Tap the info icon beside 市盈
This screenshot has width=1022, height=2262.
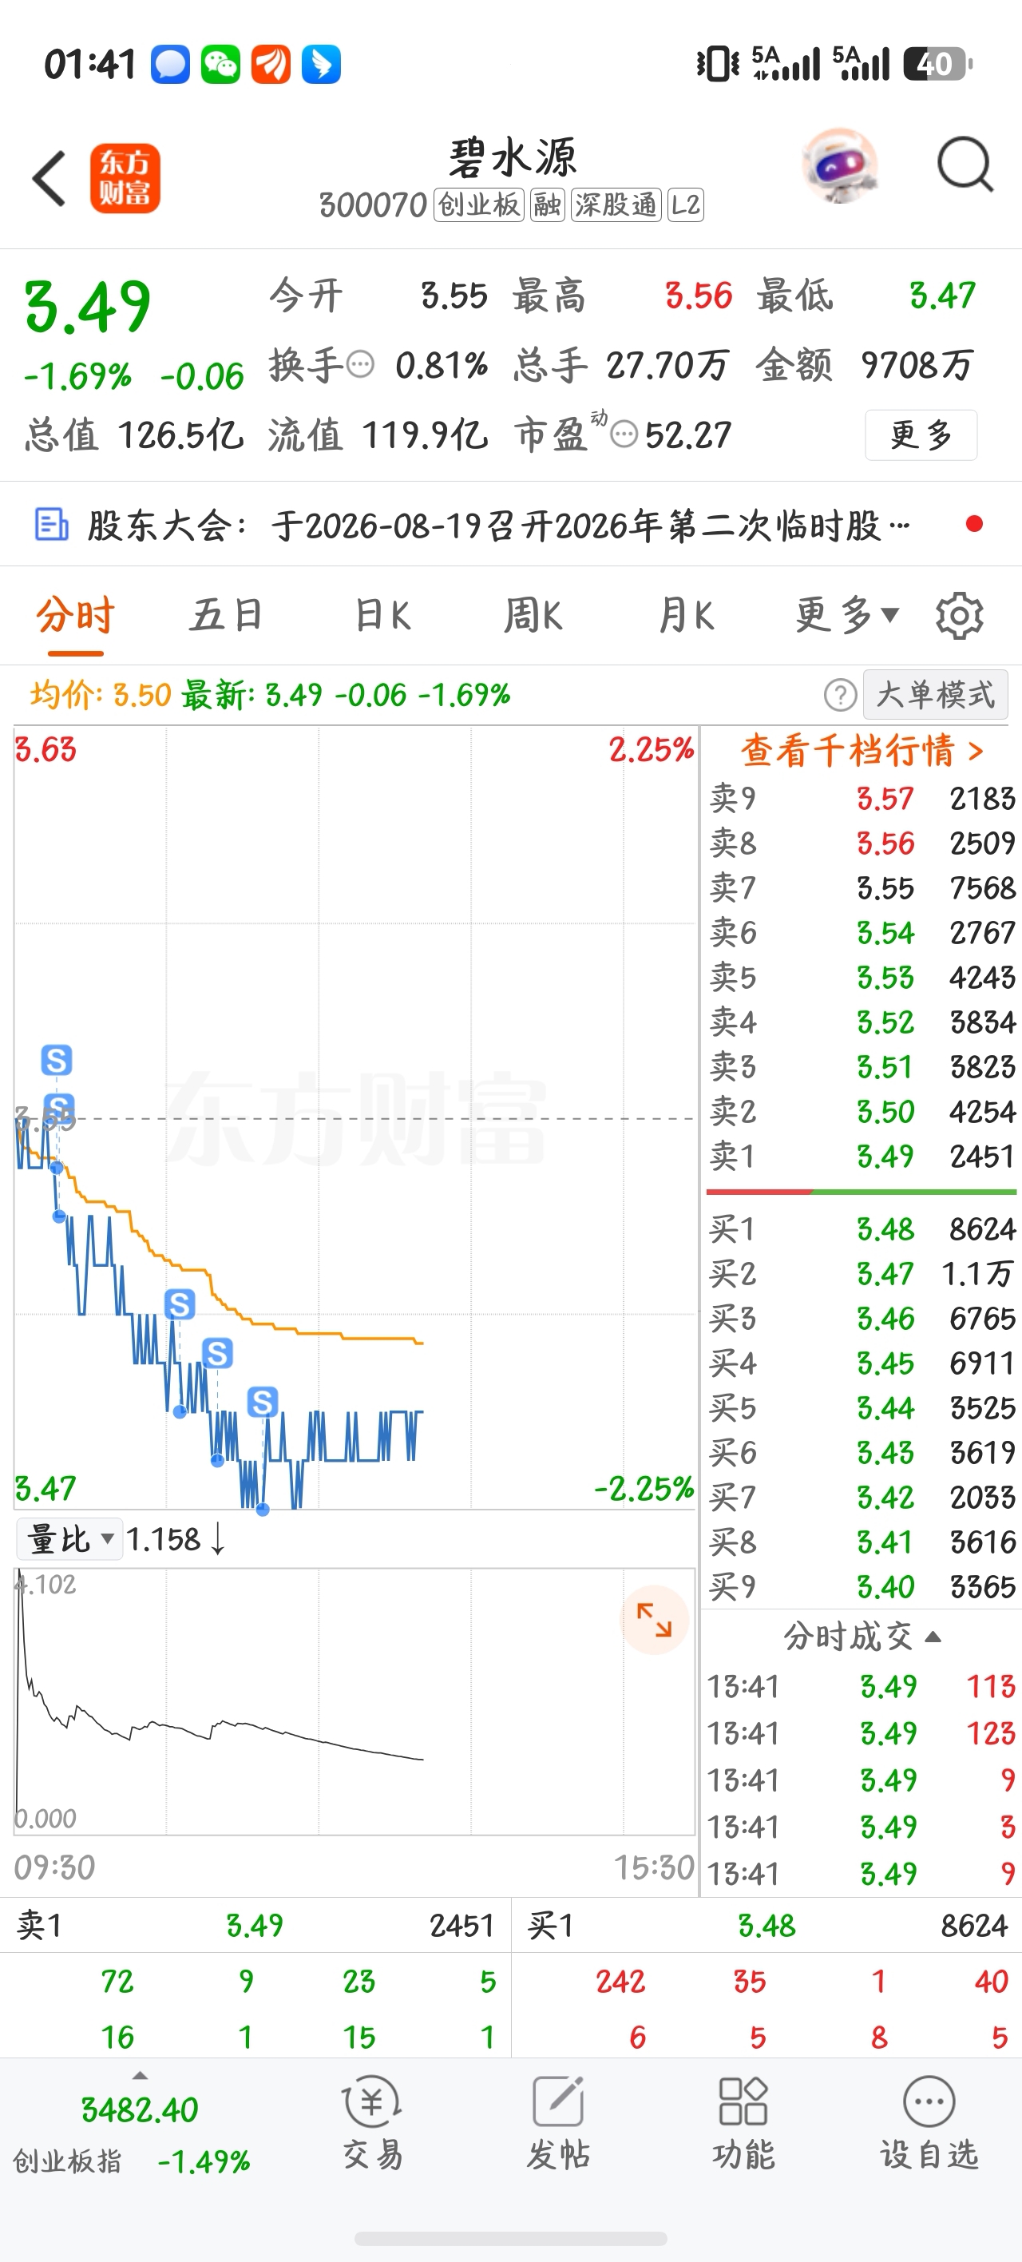click(624, 434)
